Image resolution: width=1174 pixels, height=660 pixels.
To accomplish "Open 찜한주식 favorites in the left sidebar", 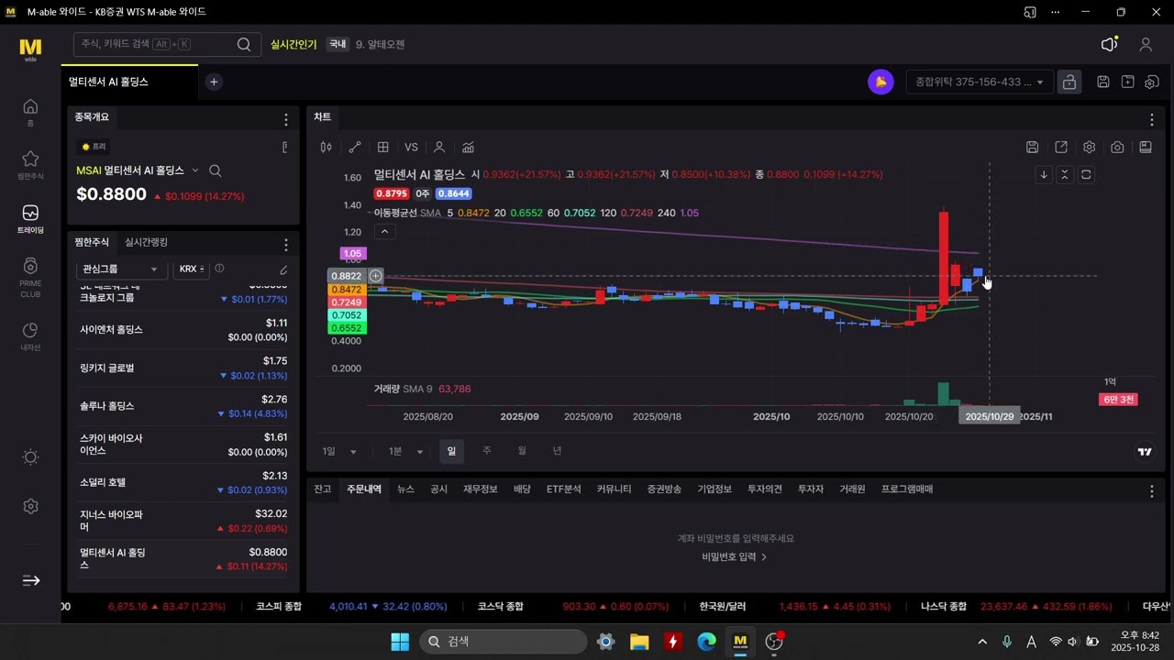I will [30, 164].
